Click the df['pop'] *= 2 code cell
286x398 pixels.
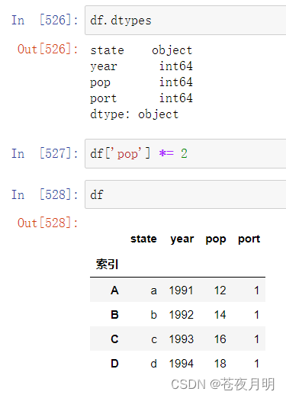(x=185, y=153)
